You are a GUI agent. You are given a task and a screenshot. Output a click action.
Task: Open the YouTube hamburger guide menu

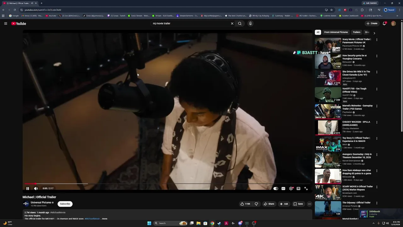6,23
